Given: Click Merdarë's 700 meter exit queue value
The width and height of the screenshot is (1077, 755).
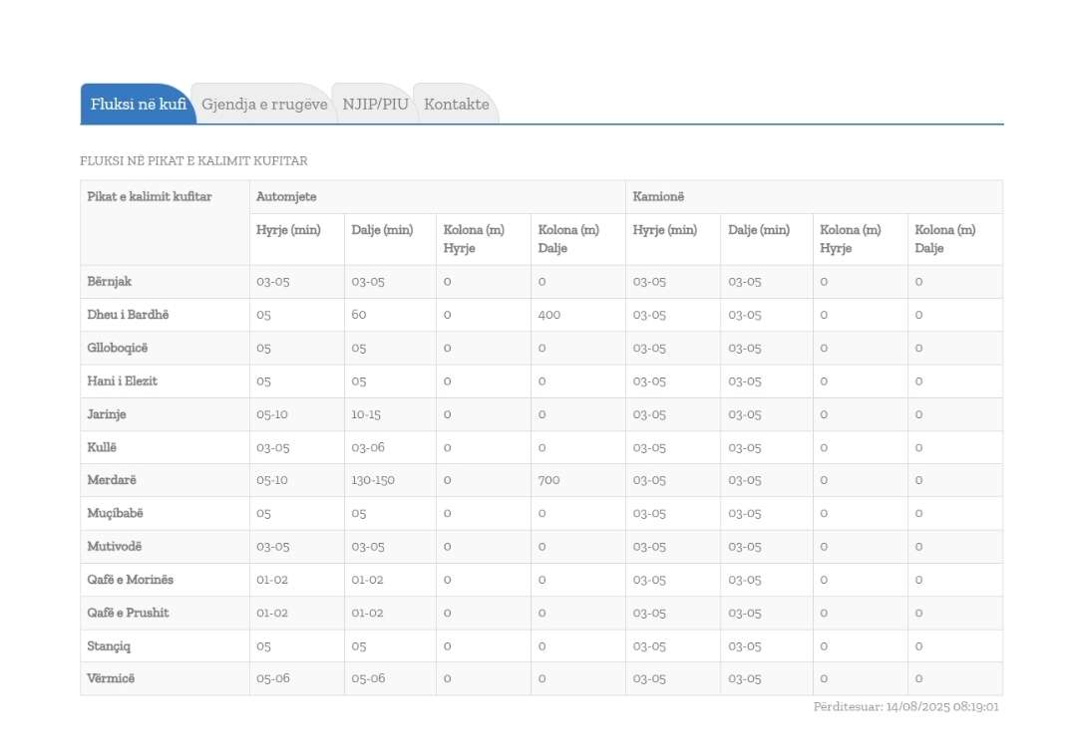Looking at the screenshot, I should [x=548, y=480].
